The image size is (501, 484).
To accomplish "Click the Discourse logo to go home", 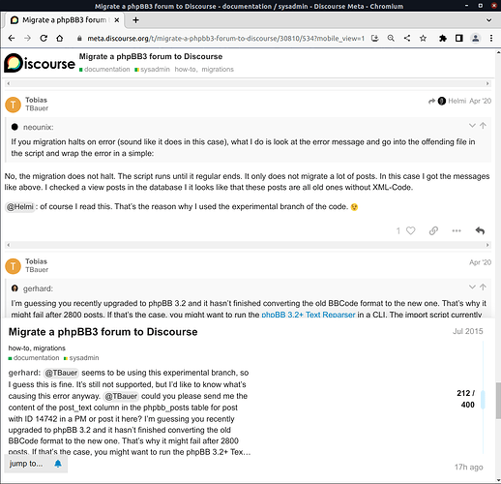I will [x=40, y=63].
